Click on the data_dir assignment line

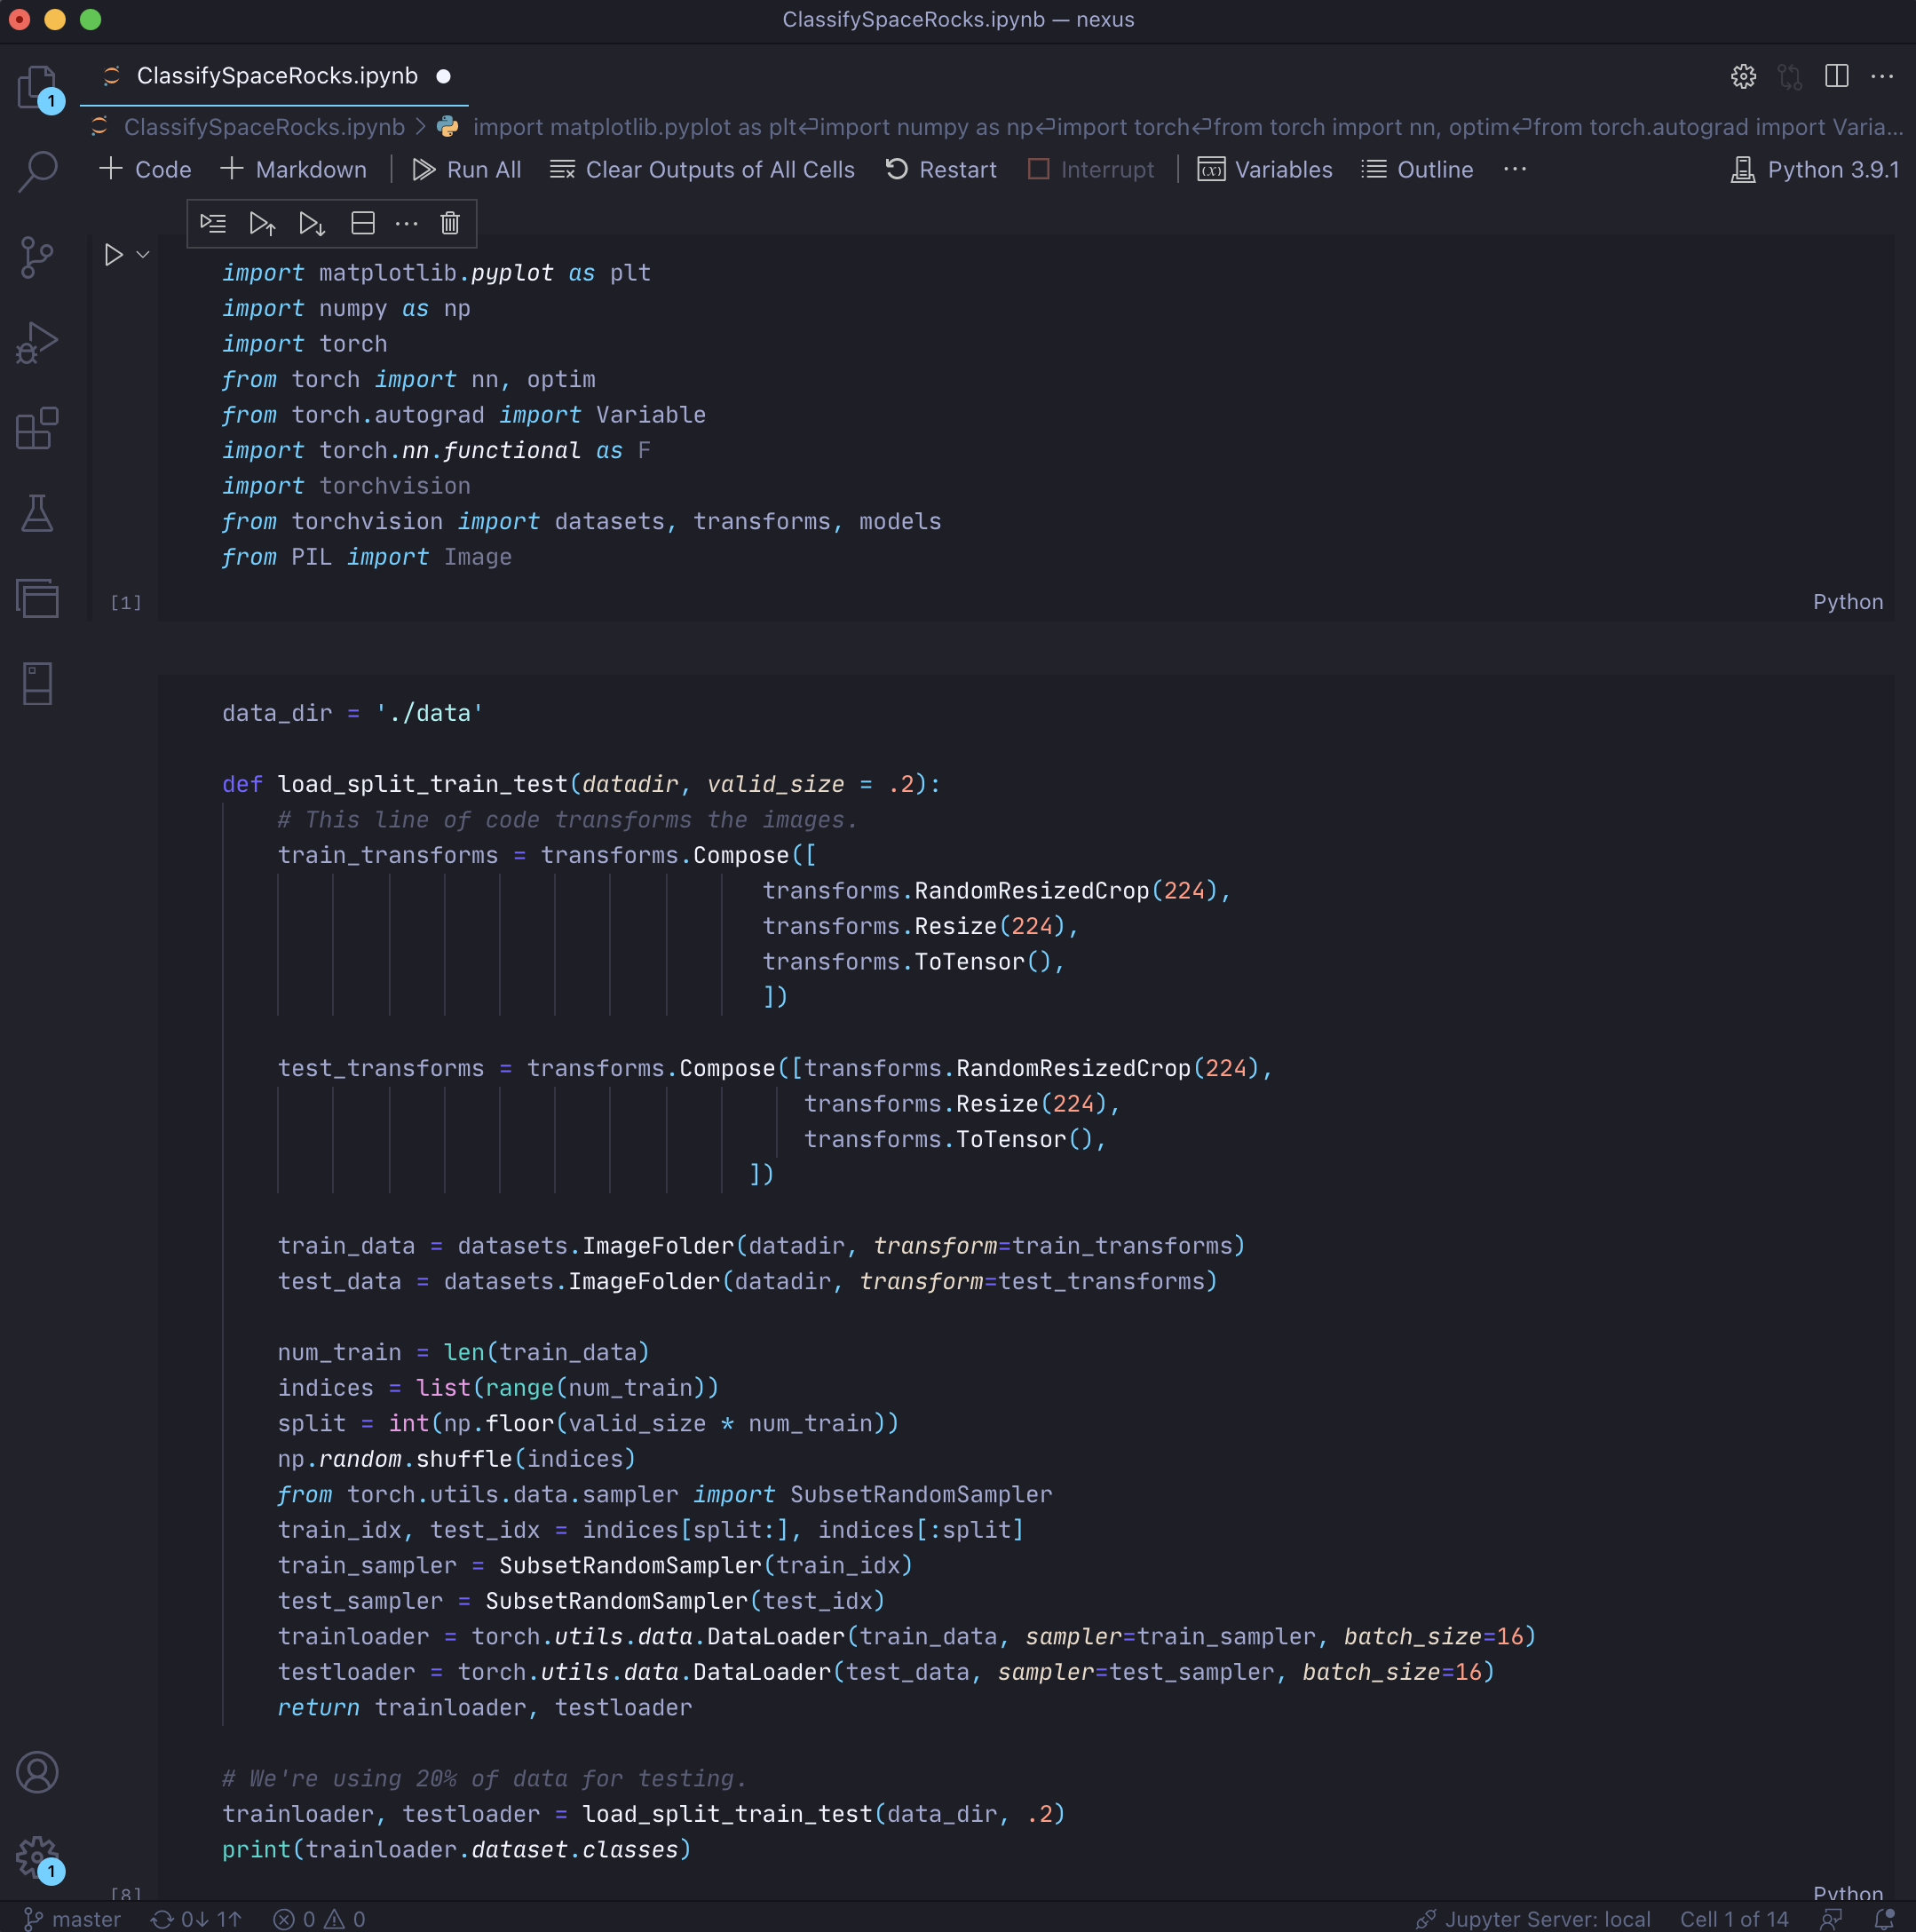pos(352,713)
